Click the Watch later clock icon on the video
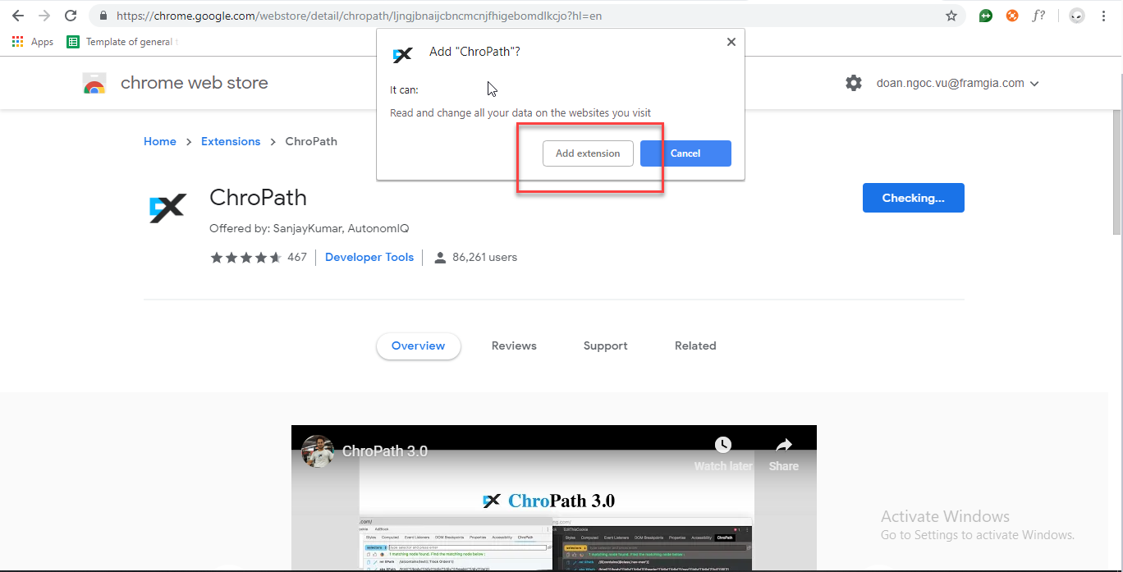The height and width of the screenshot is (572, 1123). pyautogui.click(x=723, y=445)
